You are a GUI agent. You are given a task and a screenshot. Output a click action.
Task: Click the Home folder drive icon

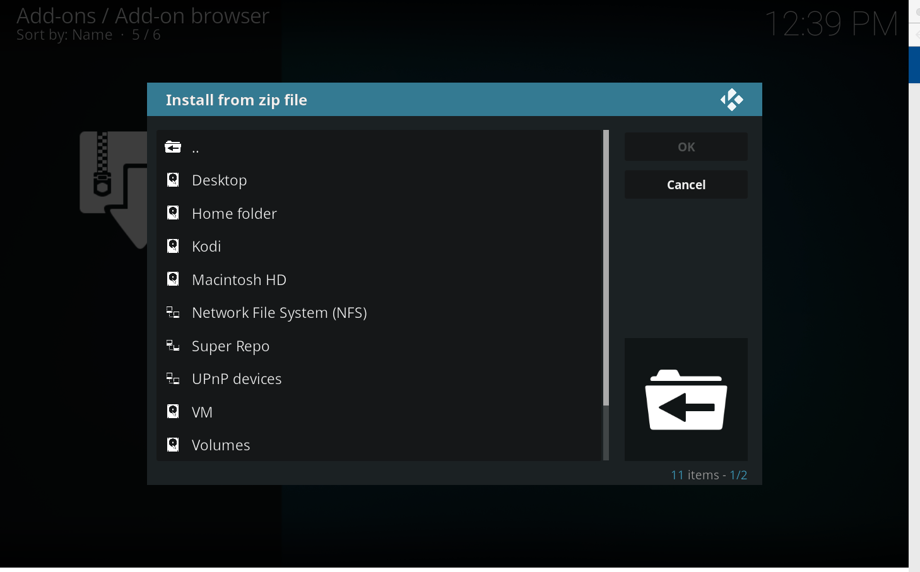click(x=173, y=213)
